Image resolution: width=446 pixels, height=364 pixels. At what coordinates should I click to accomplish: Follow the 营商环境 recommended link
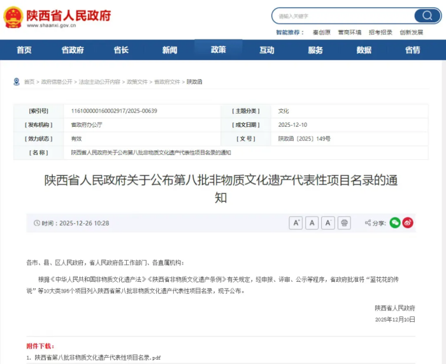pyautogui.click(x=349, y=33)
